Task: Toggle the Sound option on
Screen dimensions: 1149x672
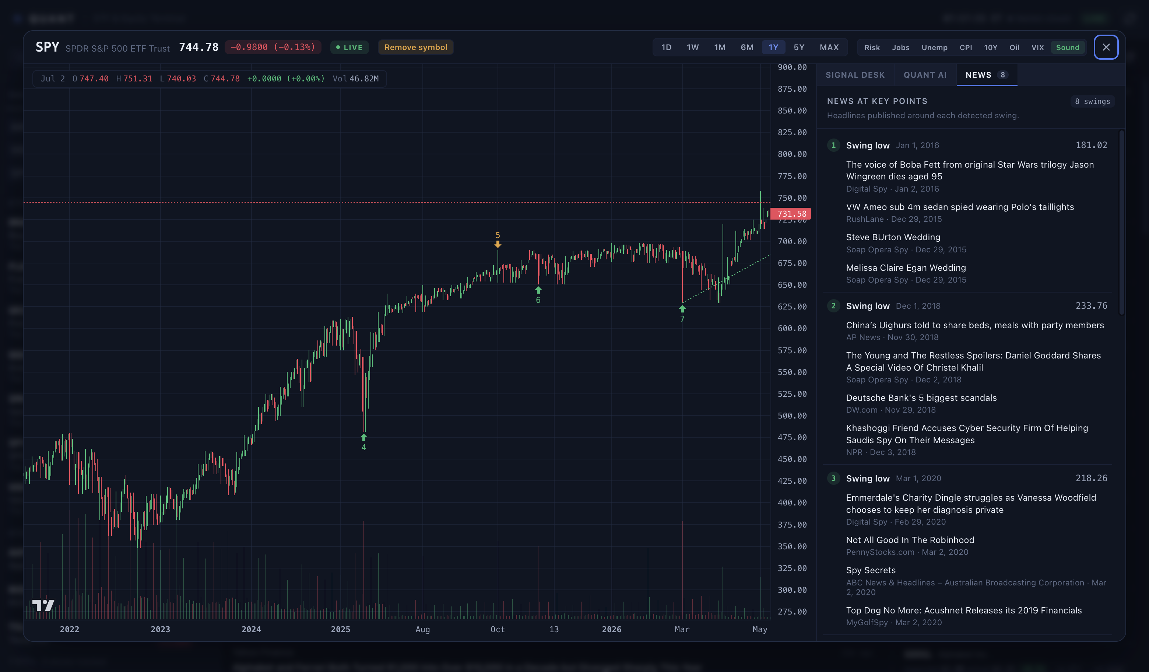Action: [x=1067, y=48]
